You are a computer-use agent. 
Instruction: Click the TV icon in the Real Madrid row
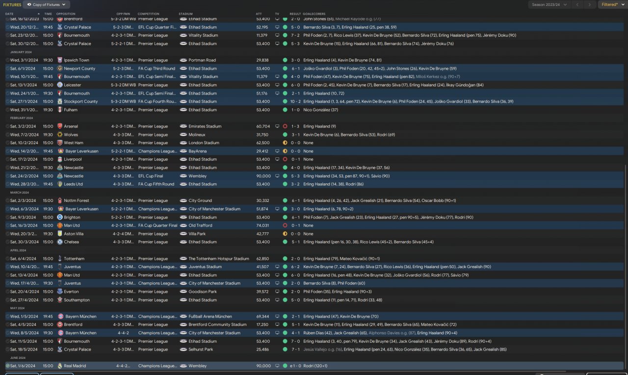pyautogui.click(x=277, y=366)
